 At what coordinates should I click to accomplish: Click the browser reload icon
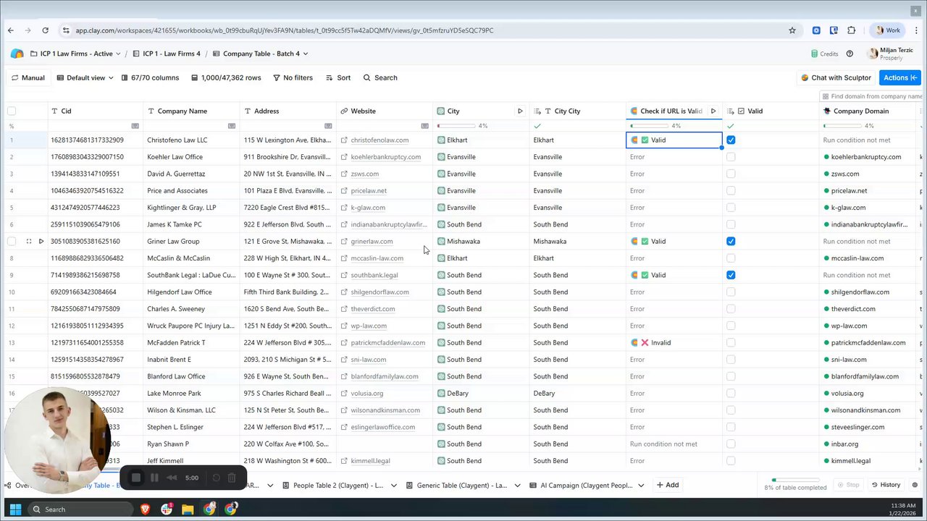click(x=45, y=30)
